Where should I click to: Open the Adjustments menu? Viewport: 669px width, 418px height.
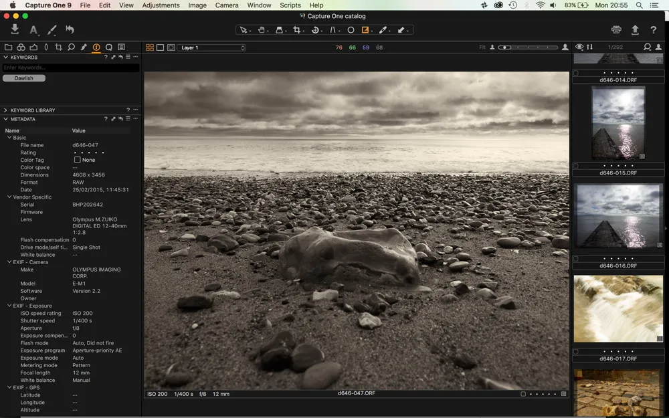[x=161, y=5]
